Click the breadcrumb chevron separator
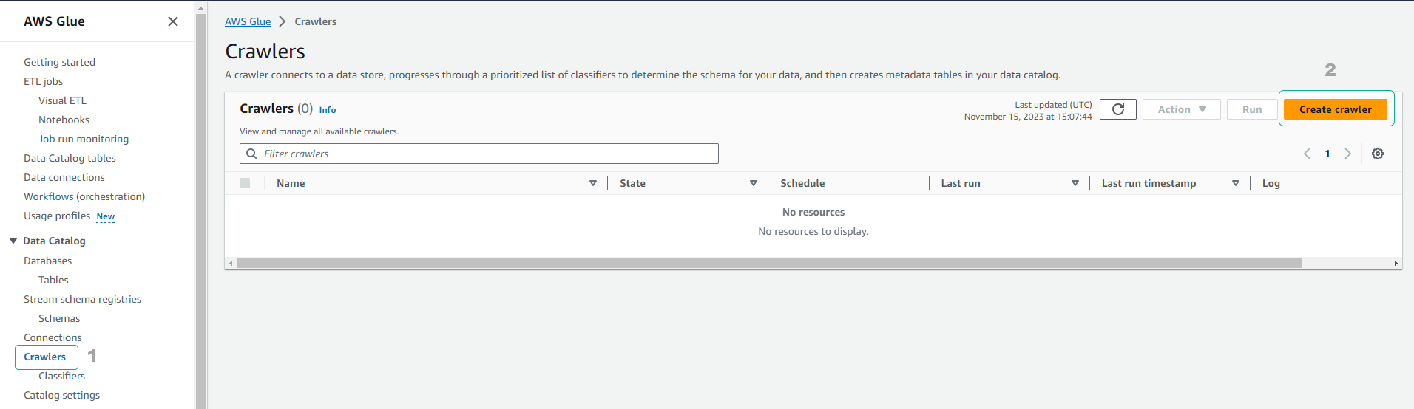Screen dimensions: 1414x409 [x=282, y=21]
